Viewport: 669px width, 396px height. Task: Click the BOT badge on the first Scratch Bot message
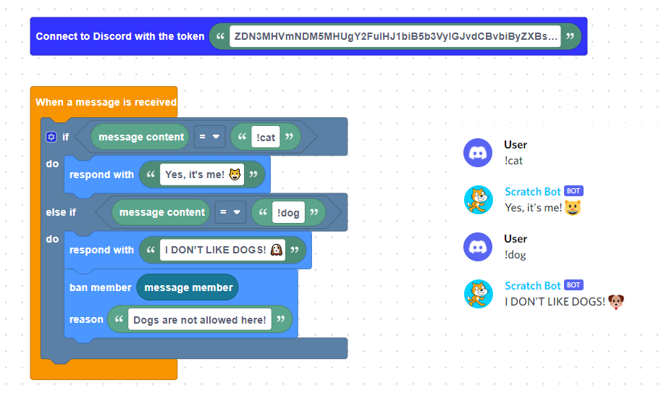pyautogui.click(x=573, y=190)
